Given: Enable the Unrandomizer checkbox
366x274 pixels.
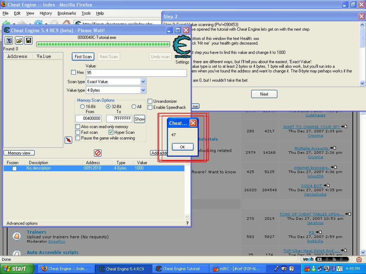Looking at the screenshot, I should pos(150,101).
